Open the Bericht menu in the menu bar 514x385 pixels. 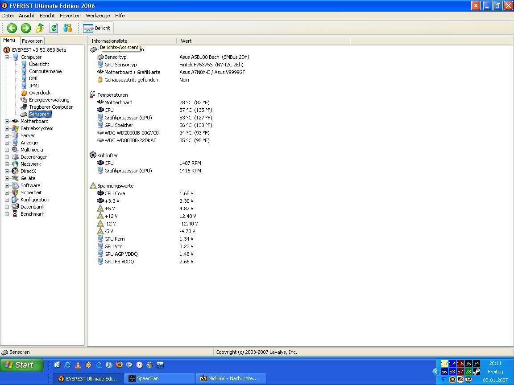[47, 16]
